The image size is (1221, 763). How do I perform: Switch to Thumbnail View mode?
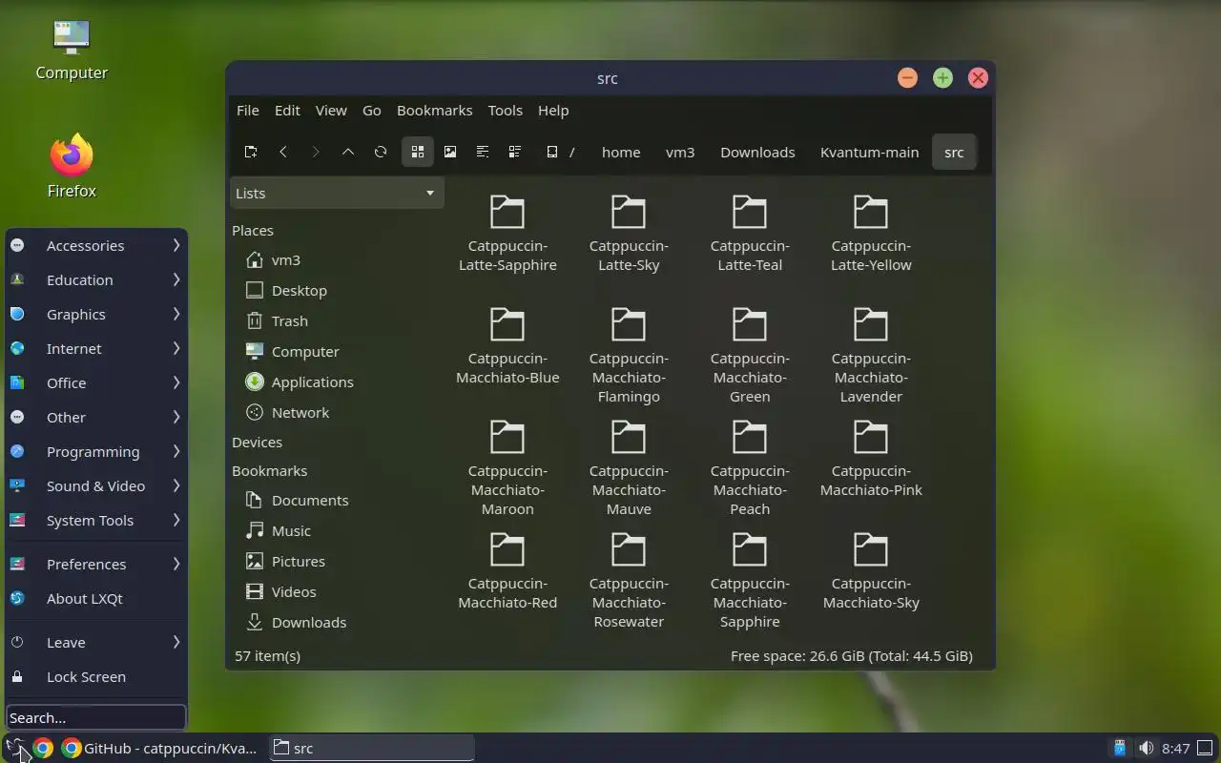[450, 152]
